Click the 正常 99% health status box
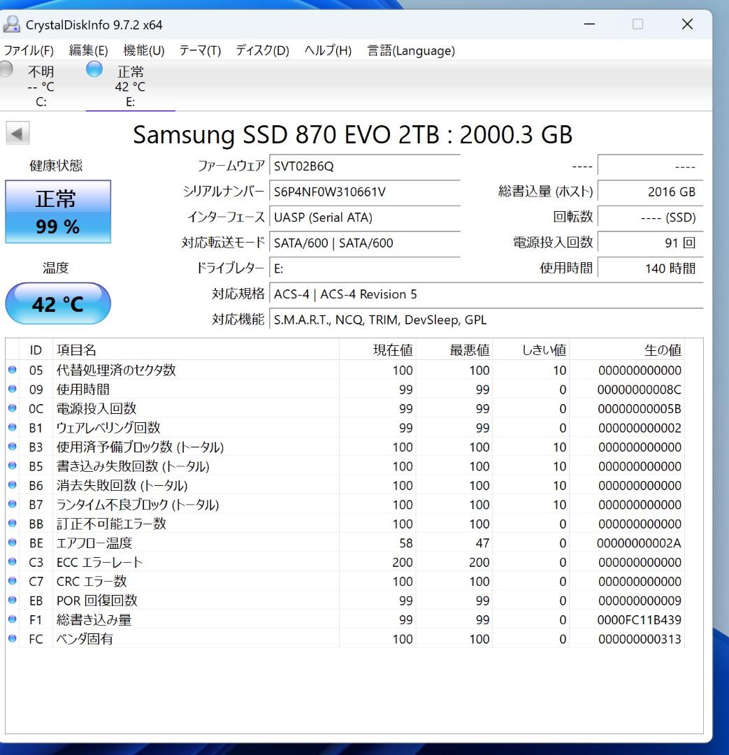Viewport: 729px width, 755px height. [58, 211]
